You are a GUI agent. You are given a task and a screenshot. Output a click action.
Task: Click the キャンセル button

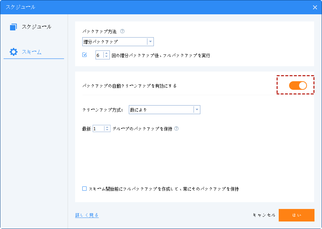coord(264,215)
